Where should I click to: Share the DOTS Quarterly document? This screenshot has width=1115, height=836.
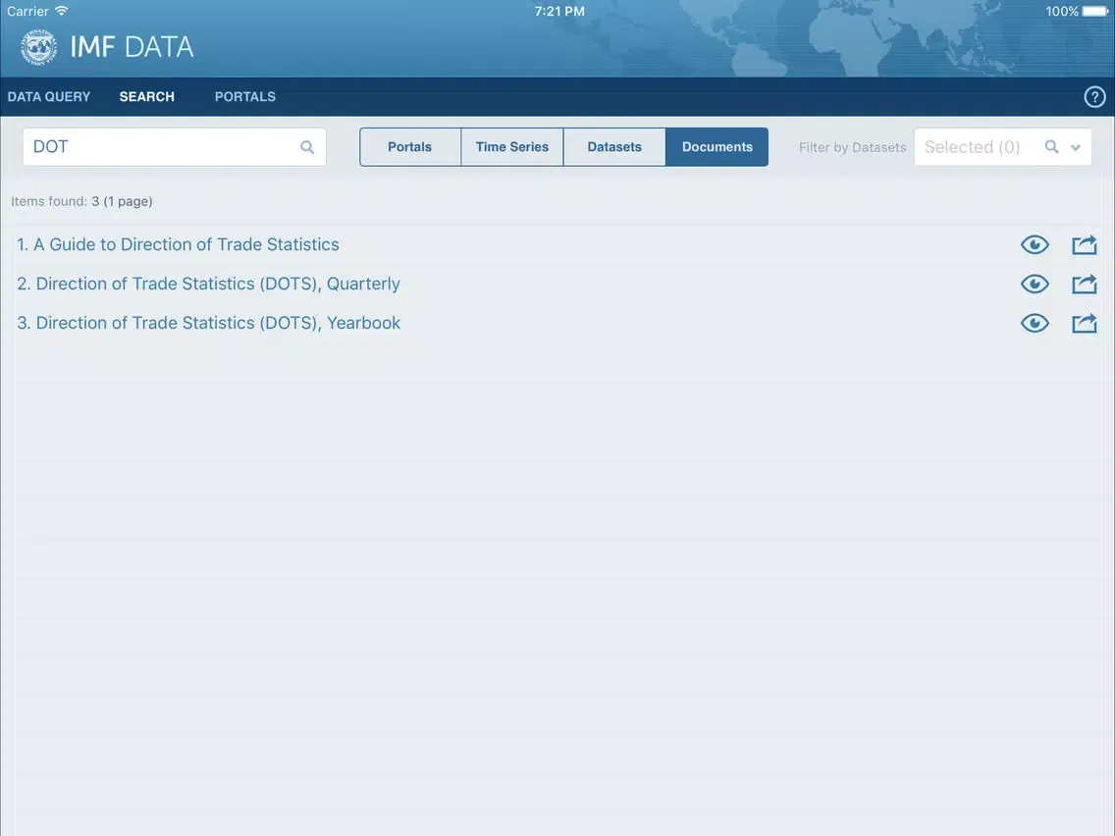pyautogui.click(x=1085, y=284)
